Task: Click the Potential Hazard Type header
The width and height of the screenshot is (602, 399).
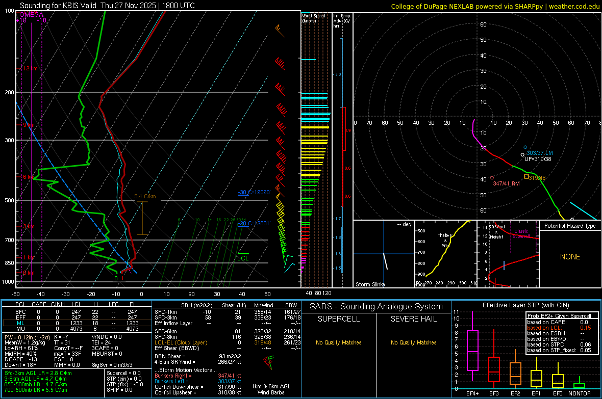Action: coord(570,226)
